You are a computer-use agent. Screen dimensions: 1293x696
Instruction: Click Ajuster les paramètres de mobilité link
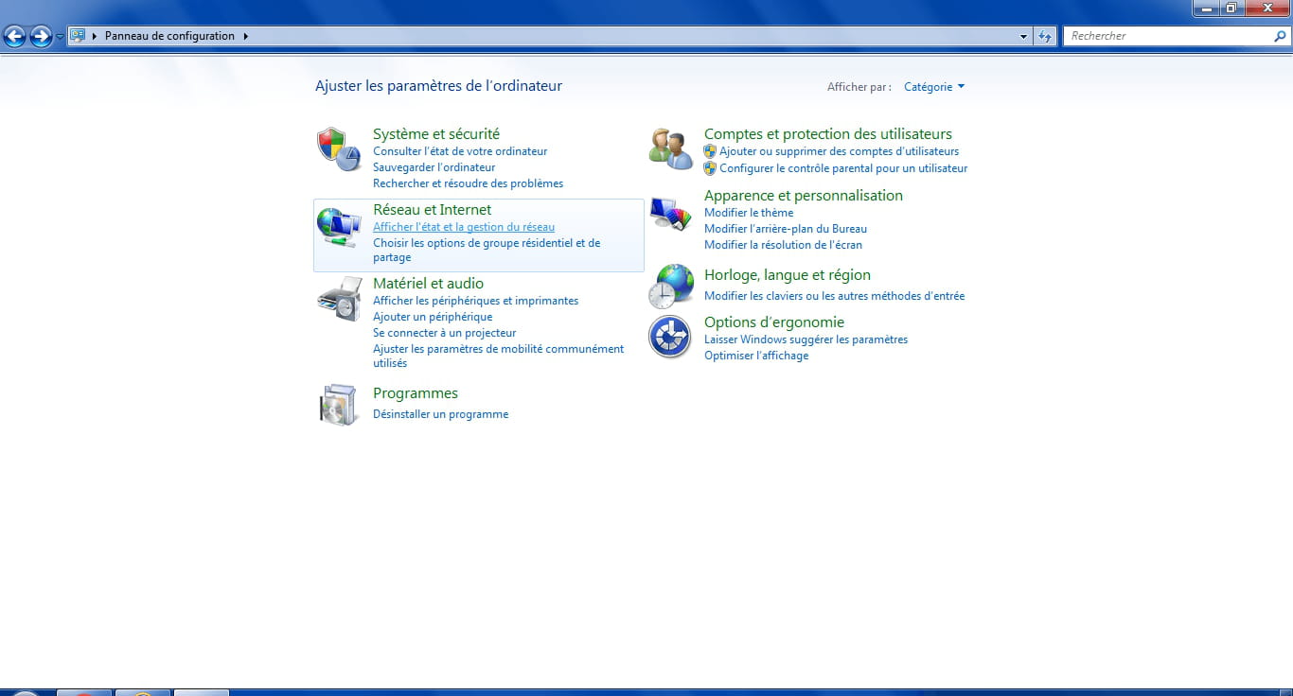tap(499, 356)
